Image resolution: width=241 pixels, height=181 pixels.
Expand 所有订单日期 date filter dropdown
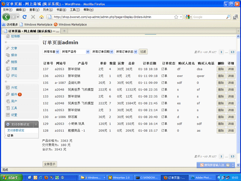102,52
